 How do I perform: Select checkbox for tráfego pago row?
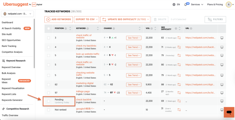tap(48, 93)
